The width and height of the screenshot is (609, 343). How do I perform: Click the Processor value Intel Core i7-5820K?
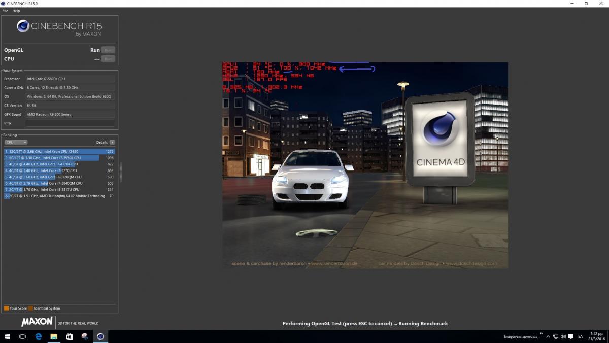click(70, 79)
